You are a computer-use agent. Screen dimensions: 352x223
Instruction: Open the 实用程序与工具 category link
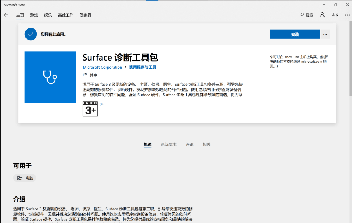tap(143, 67)
